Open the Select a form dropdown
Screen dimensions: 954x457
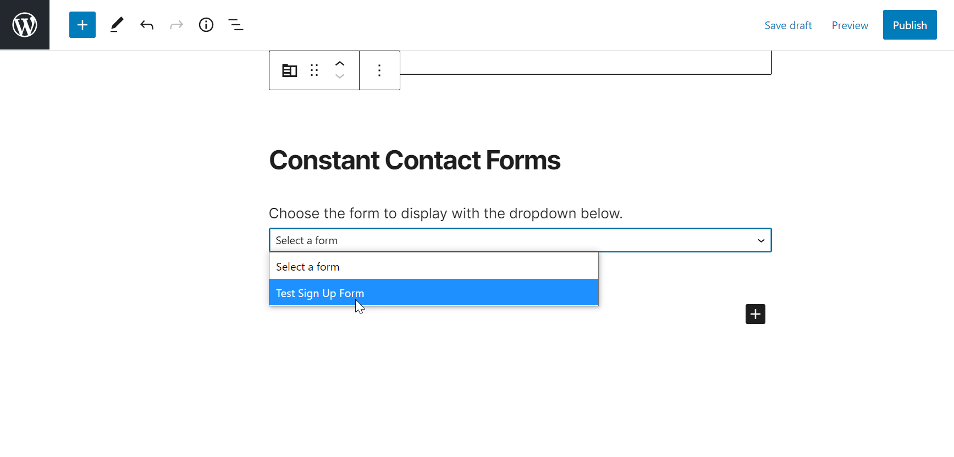[761, 240]
